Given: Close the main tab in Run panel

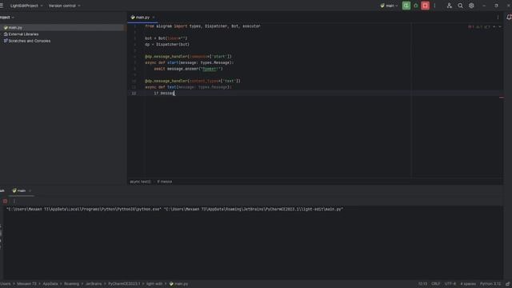Looking at the screenshot, I should coord(30,190).
